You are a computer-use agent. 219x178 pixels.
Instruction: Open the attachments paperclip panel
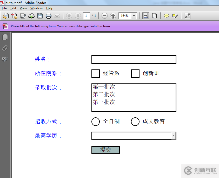(x=5, y=48)
